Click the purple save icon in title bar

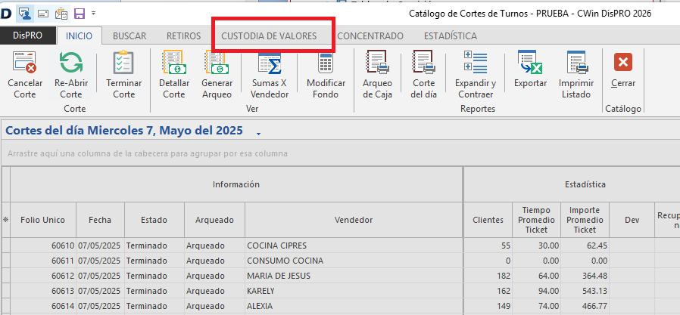[x=80, y=14]
